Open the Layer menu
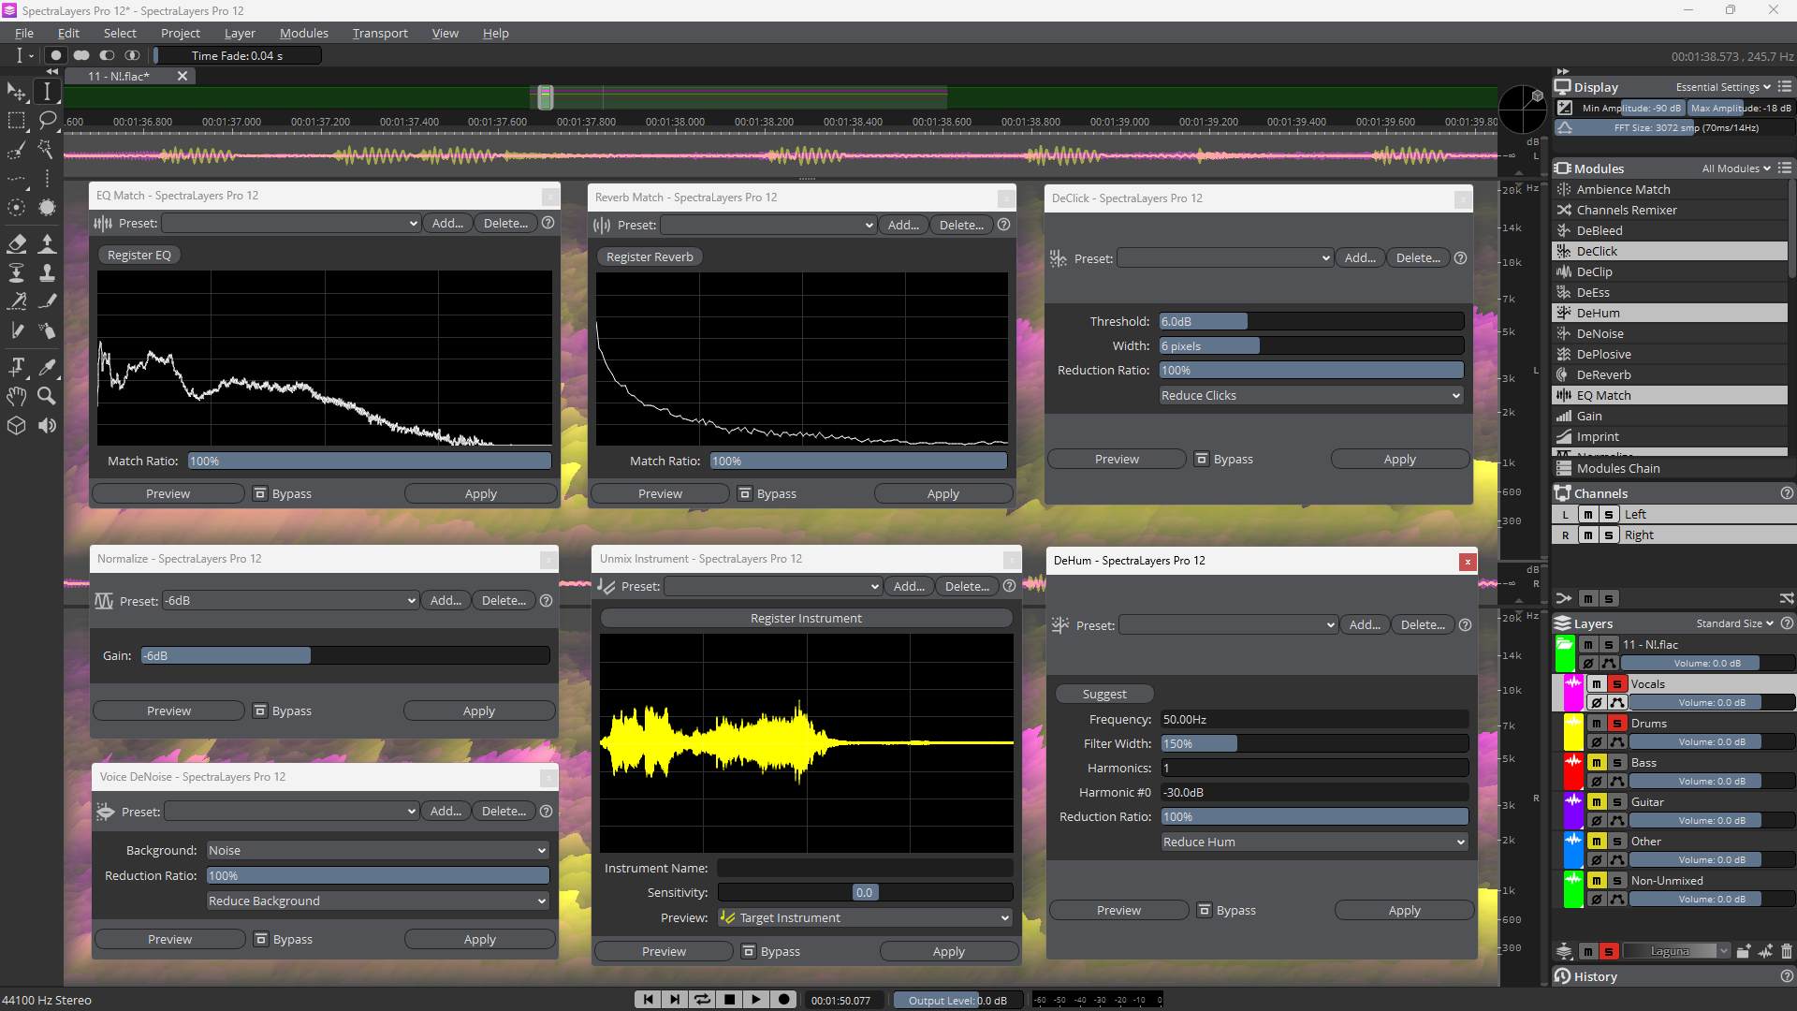Viewport: 1797px width, 1011px height. point(240,33)
